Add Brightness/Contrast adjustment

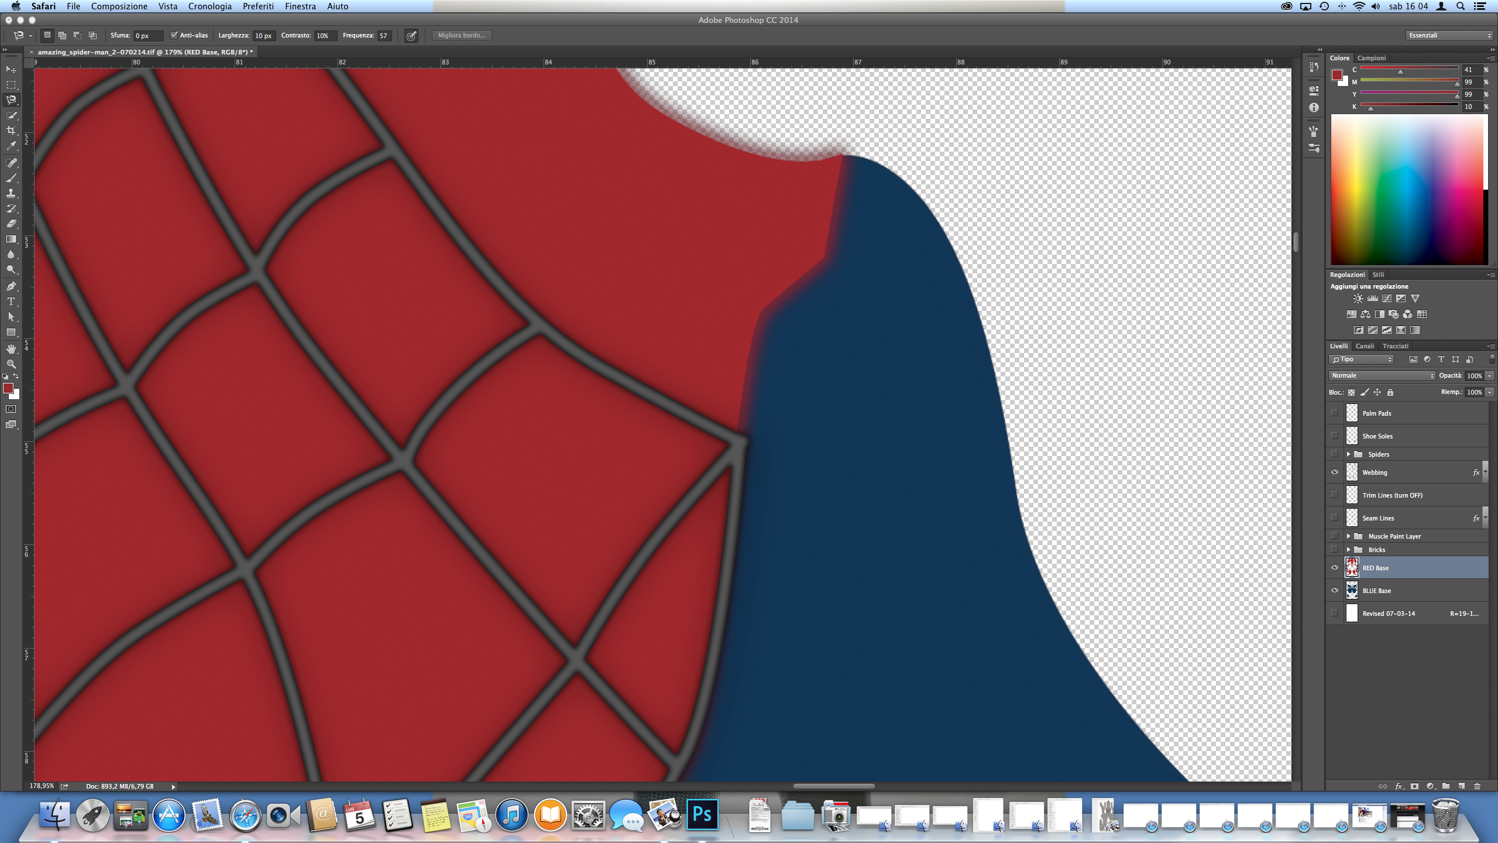point(1358,299)
